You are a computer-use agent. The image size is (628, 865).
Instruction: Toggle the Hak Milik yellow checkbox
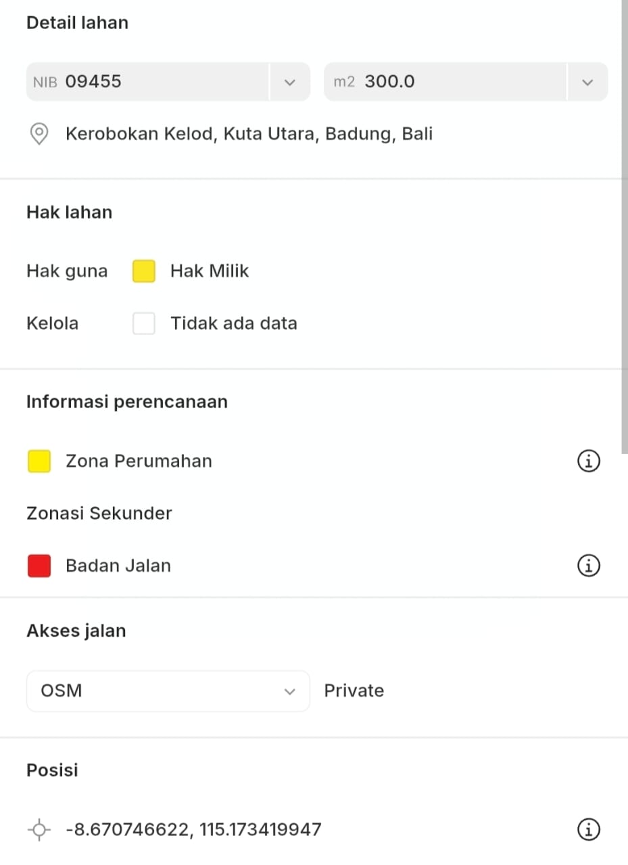click(x=144, y=271)
